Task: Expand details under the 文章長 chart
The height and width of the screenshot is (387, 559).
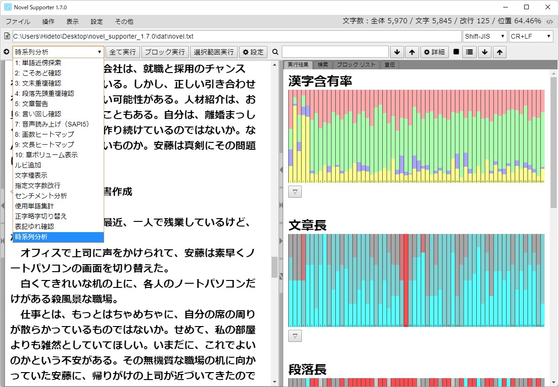Action: click(x=294, y=335)
